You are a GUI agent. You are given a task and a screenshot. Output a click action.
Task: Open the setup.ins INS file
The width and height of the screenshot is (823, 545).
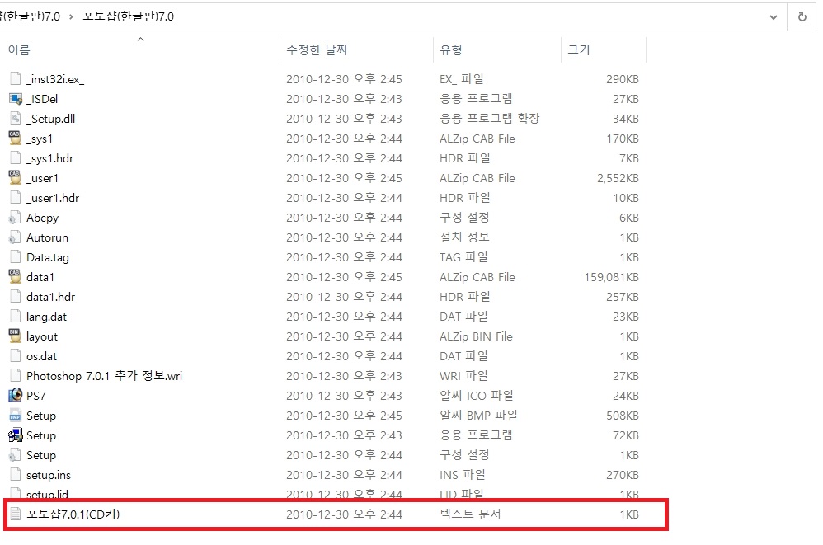(x=38, y=474)
